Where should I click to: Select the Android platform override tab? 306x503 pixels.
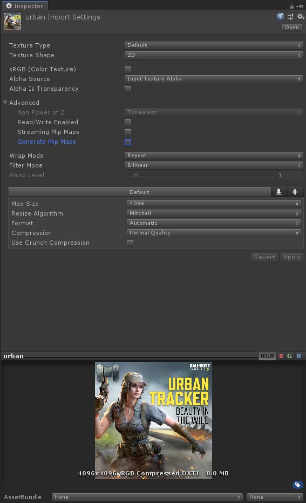295,192
